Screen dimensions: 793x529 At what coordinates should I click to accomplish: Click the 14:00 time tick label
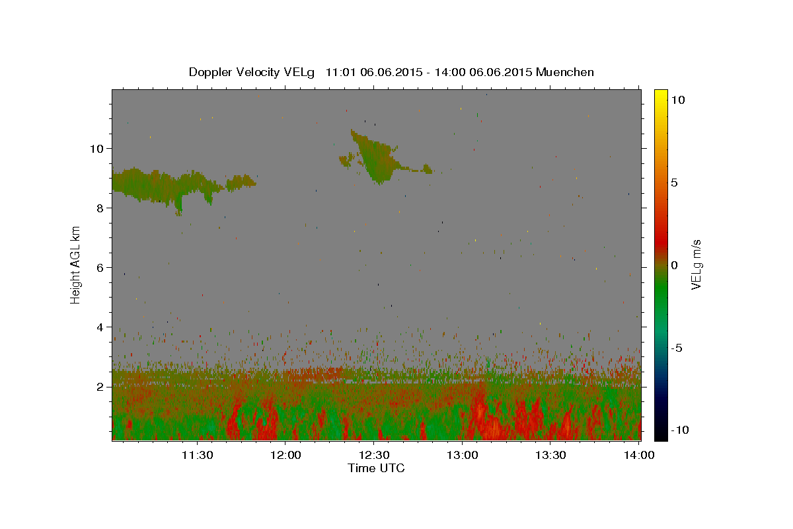(639, 455)
